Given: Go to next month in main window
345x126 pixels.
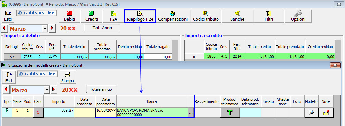Looking at the screenshot, I should pyautogui.click(x=52, y=28).
